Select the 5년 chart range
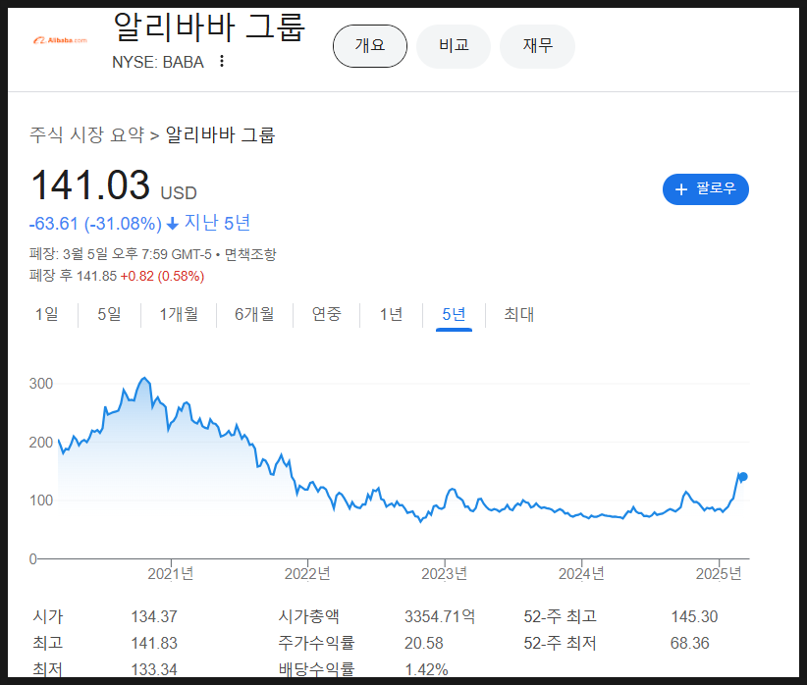807x685 pixels. [454, 314]
